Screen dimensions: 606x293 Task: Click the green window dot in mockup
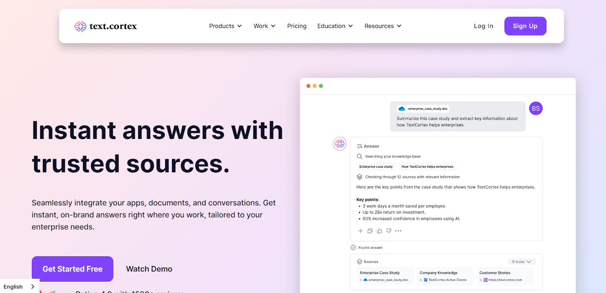[x=321, y=86]
